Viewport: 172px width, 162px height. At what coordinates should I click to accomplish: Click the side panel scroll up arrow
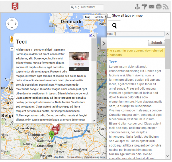tap(167, 34)
